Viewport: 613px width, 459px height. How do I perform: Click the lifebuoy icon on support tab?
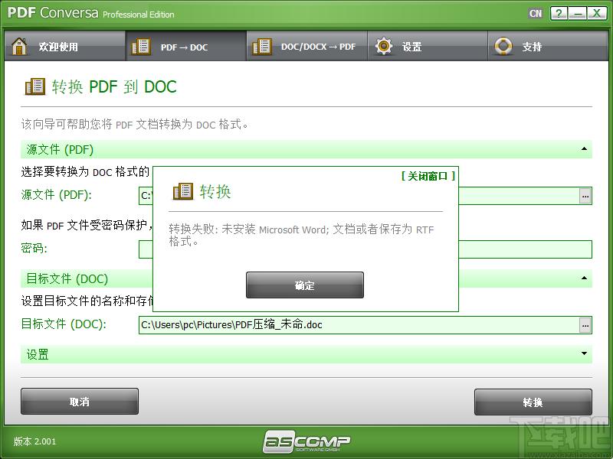tap(503, 46)
